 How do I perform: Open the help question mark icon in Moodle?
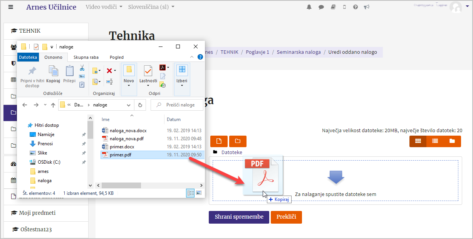point(356,7)
